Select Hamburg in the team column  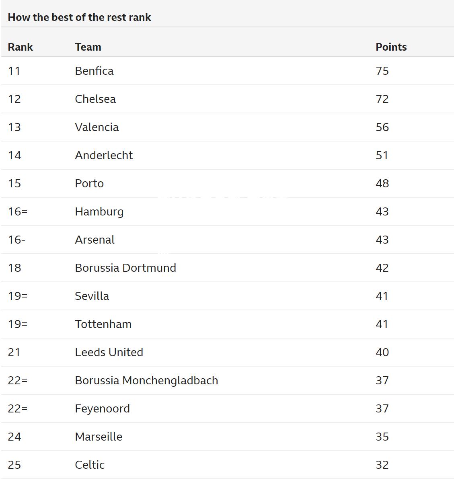(x=99, y=211)
